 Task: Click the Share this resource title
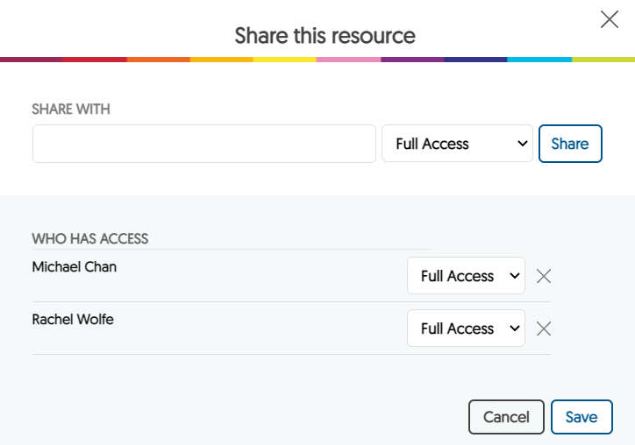click(x=325, y=36)
